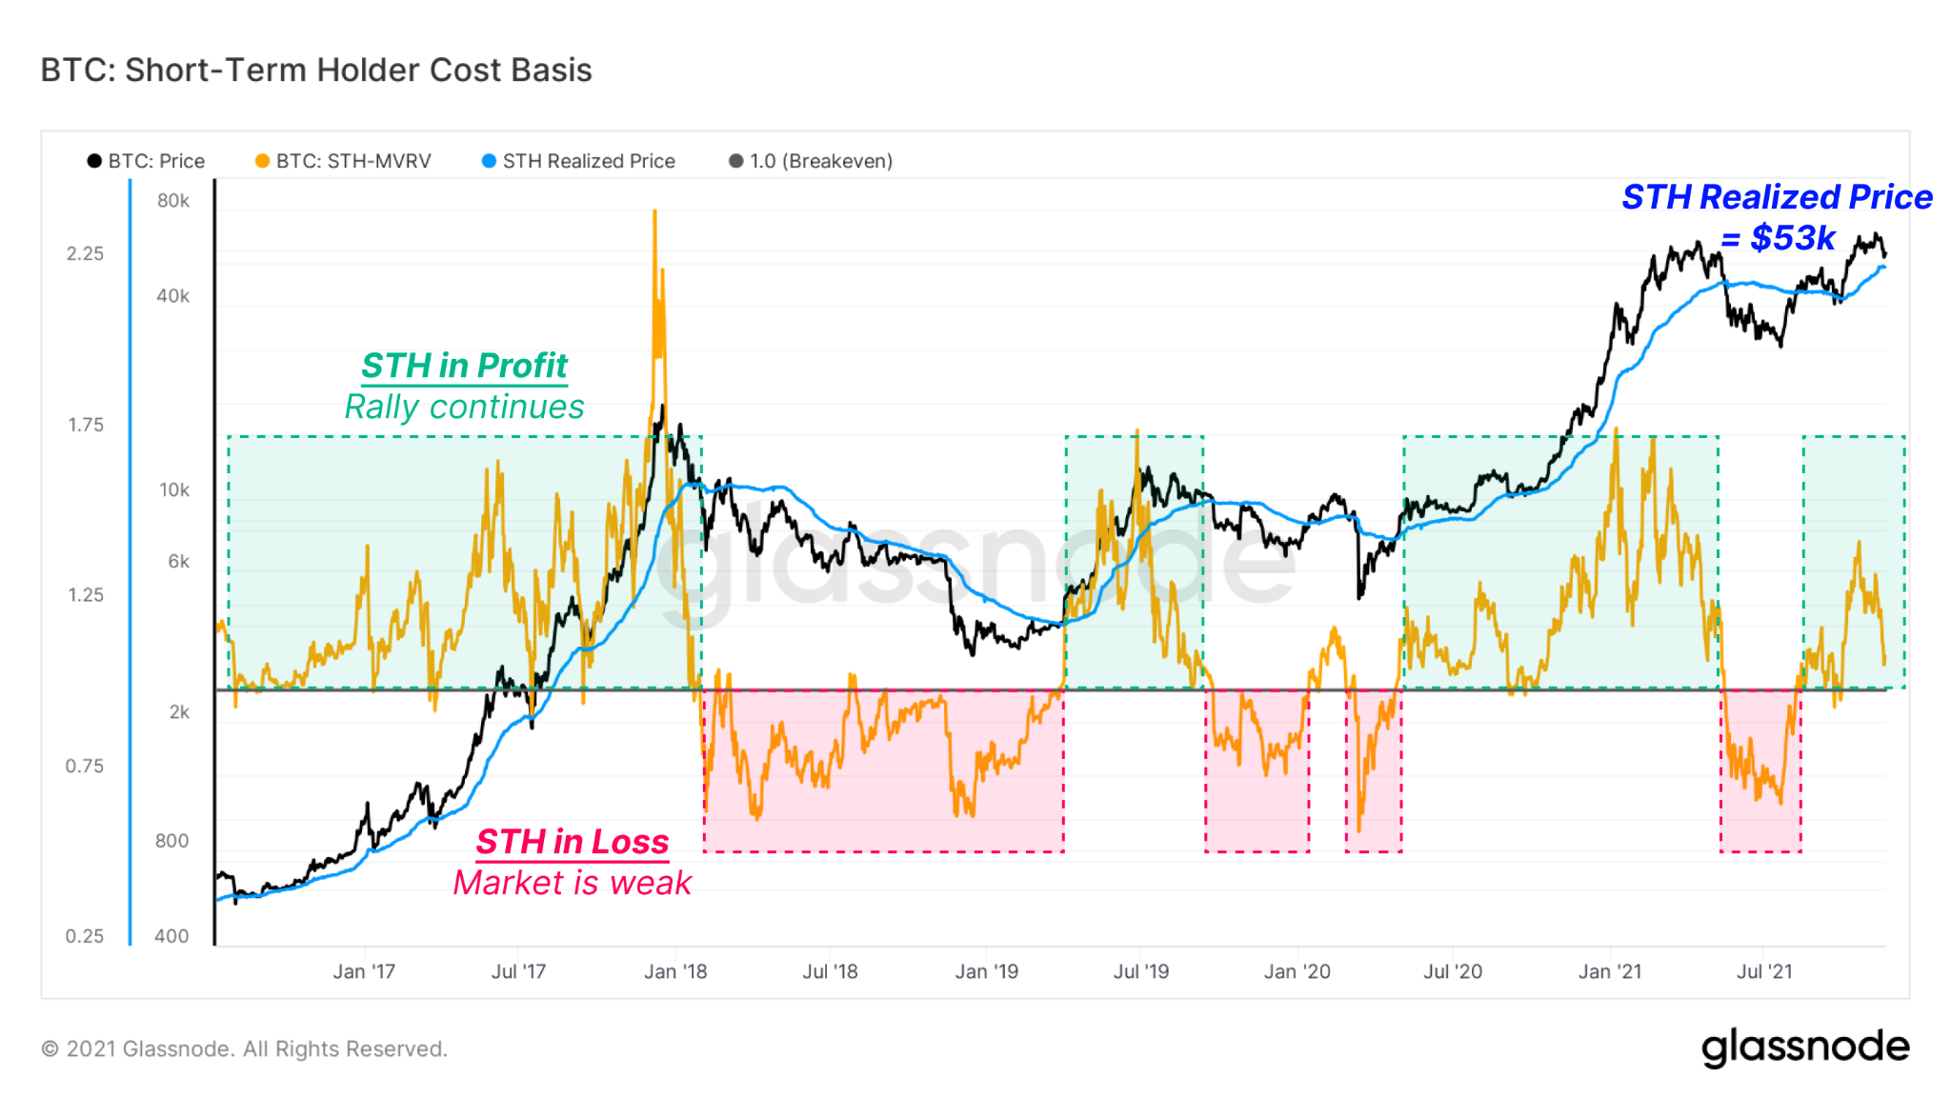Screen dimensions: 1951x1098
Task: Toggle STH Realized Price legend label
Action: 589,161
